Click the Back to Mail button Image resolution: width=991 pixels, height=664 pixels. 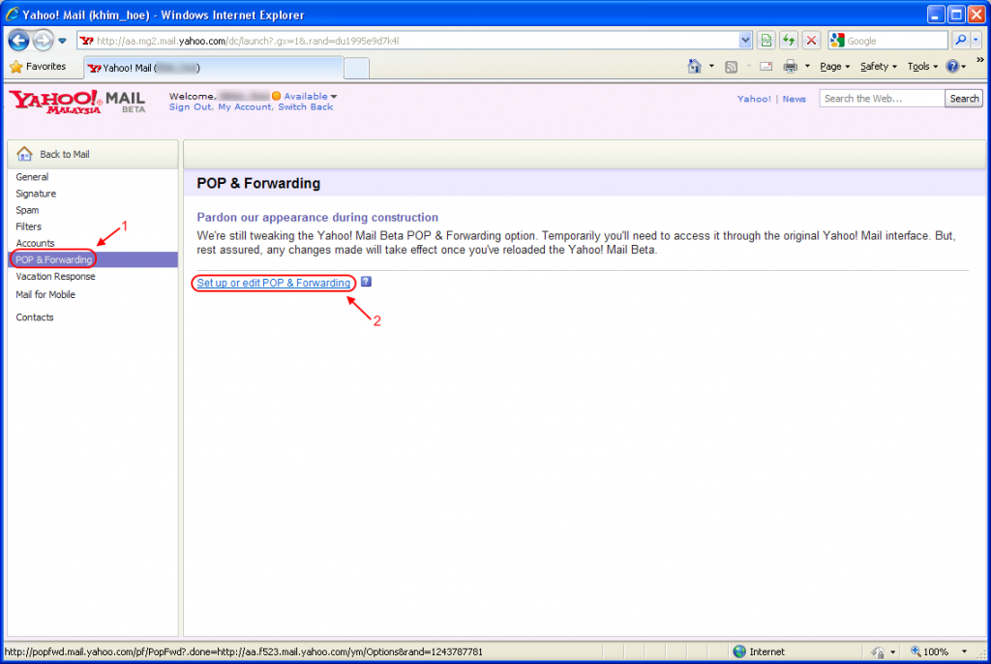tap(92, 154)
